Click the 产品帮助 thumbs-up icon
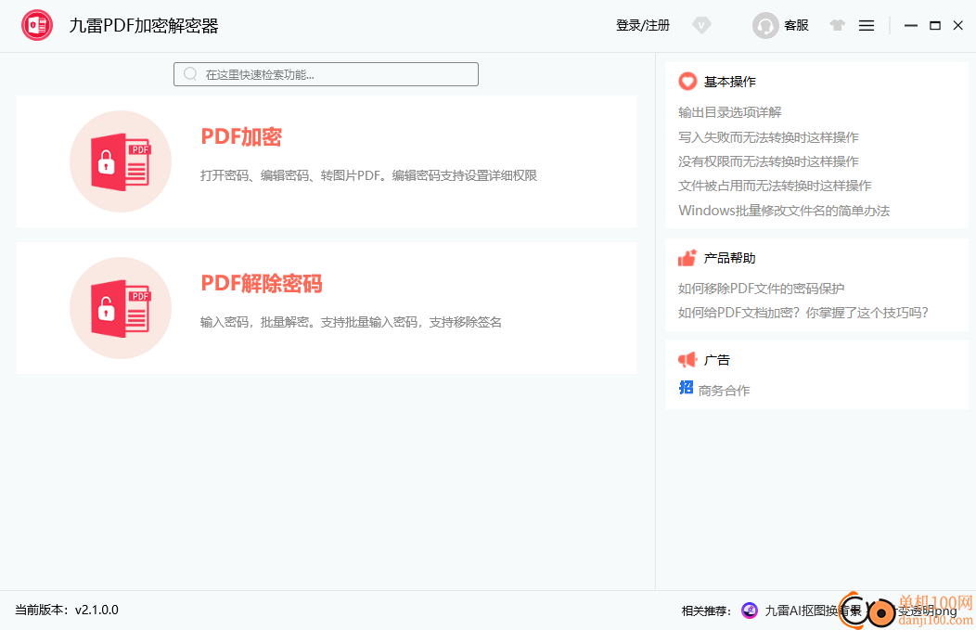The width and height of the screenshot is (976, 630). pyautogui.click(x=687, y=258)
